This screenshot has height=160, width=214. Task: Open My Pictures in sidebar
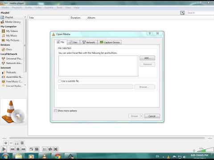click(12, 40)
